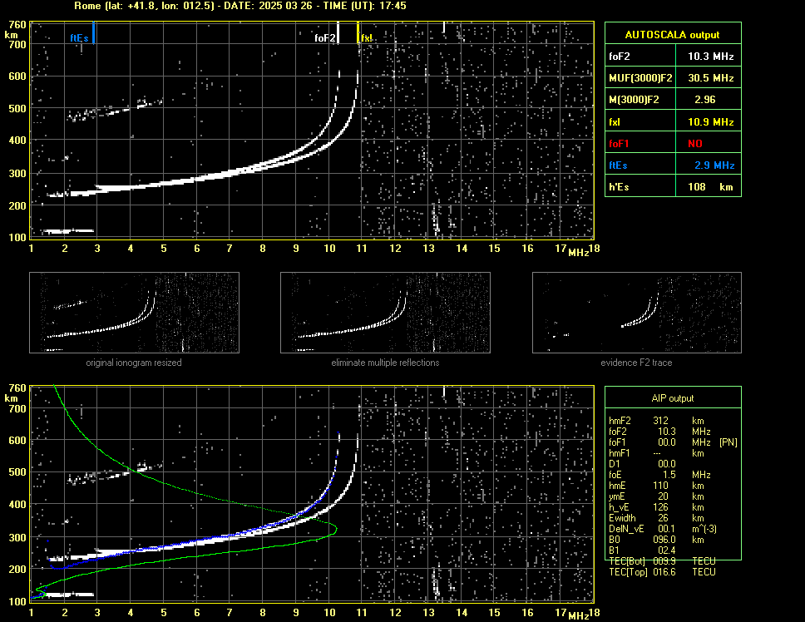Viewport: 805px width, 622px height.
Task: Click the D1 value '00.0'
Action: coord(666,464)
